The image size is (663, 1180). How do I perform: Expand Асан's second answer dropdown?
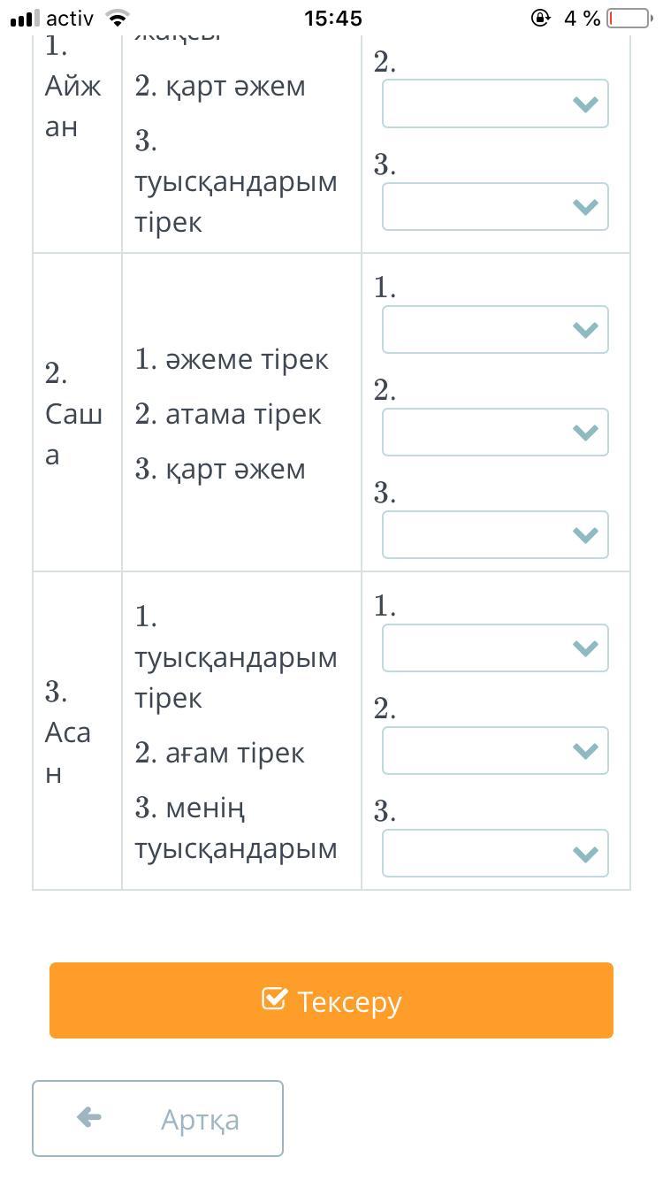click(x=495, y=750)
